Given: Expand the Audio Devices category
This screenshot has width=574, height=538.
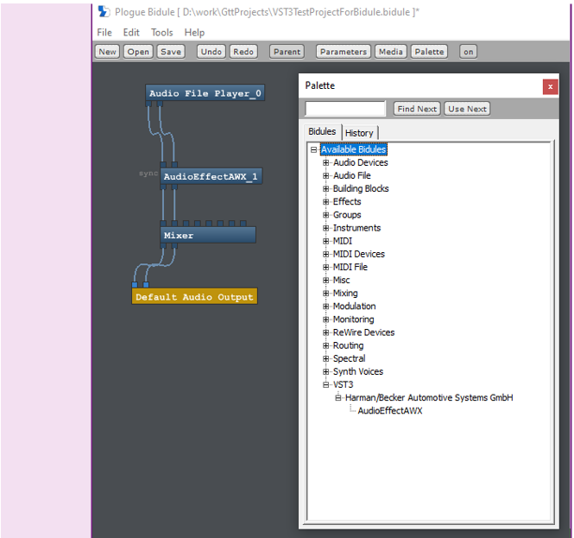Looking at the screenshot, I should click(325, 162).
